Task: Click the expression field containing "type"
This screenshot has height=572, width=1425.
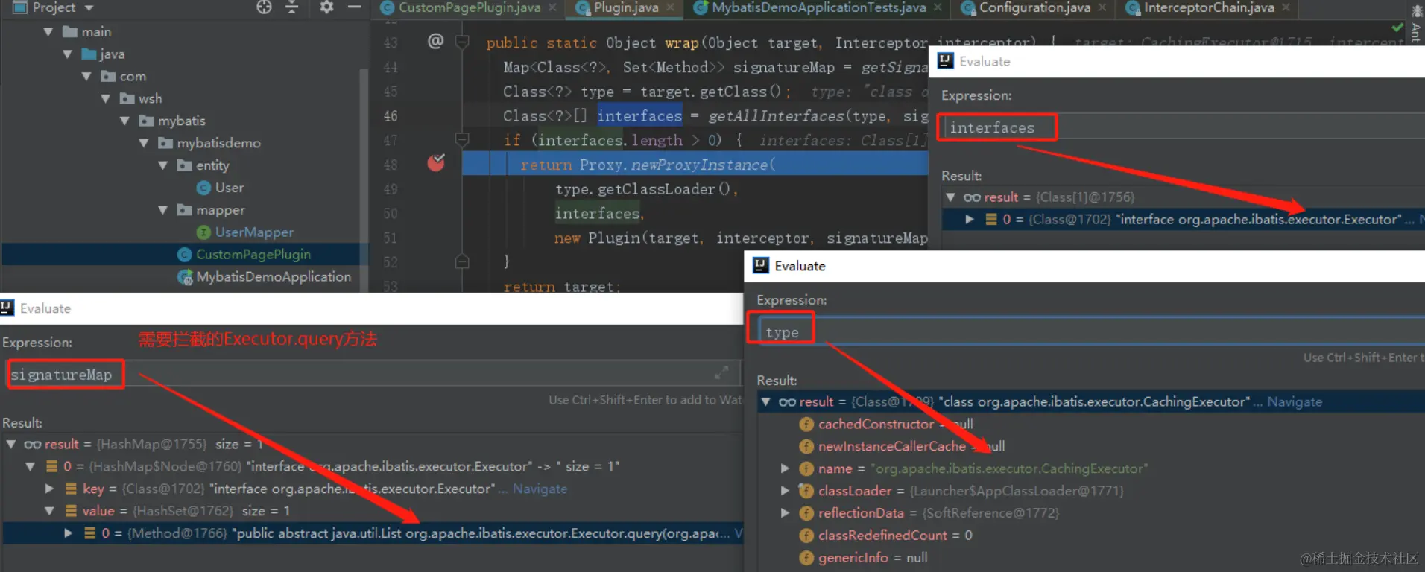Action: pyautogui.click(x=1091, y=331)
